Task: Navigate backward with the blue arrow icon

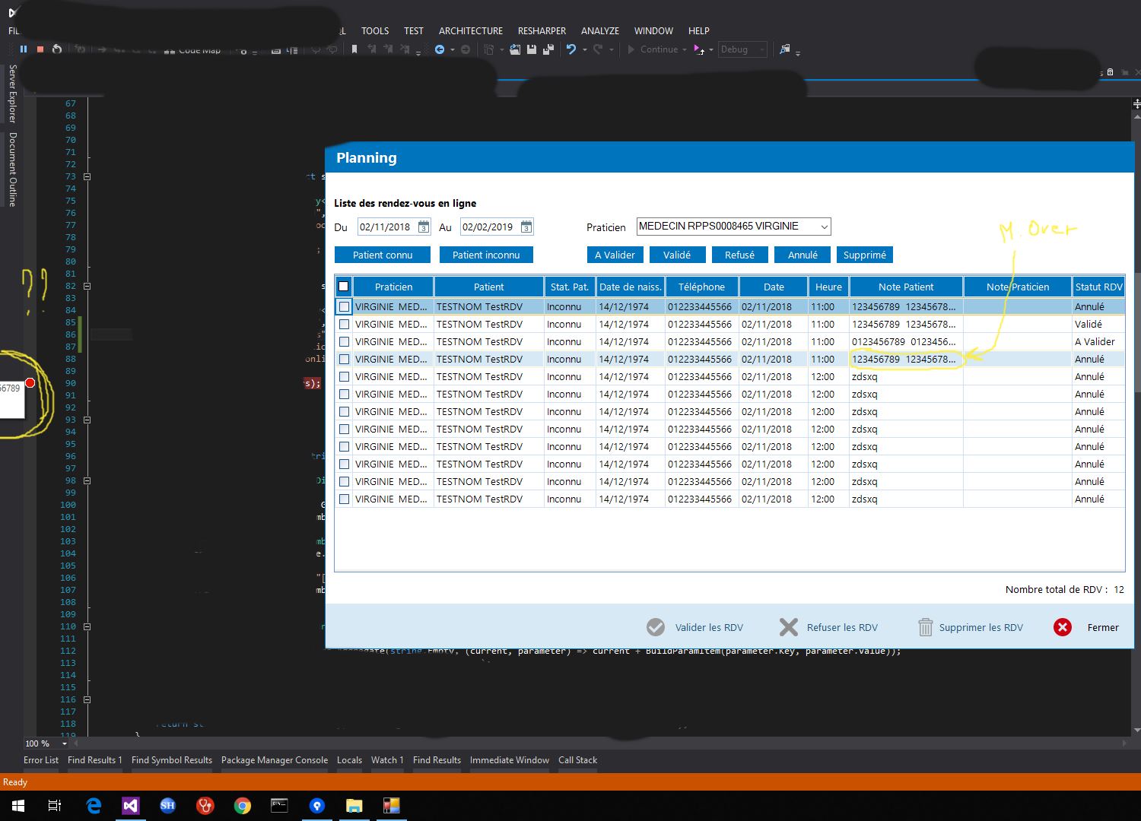Action: (x=440, y=49)
